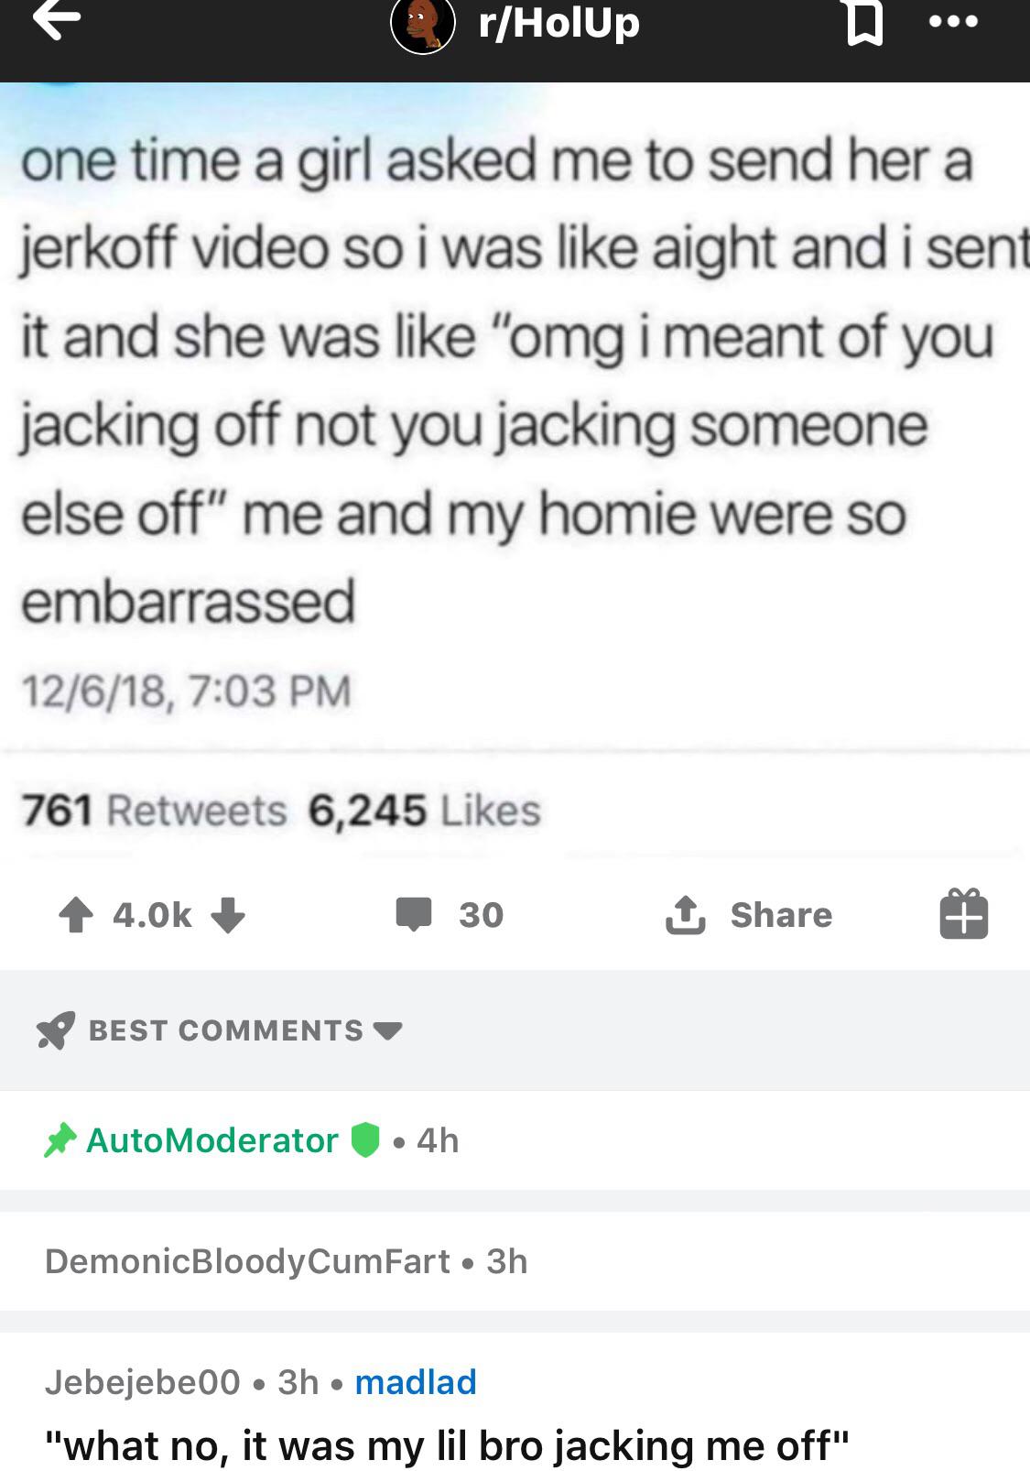Downvote the post with down arrow
This screenshot has width=1030, height=1471.
tap(228, 914)
